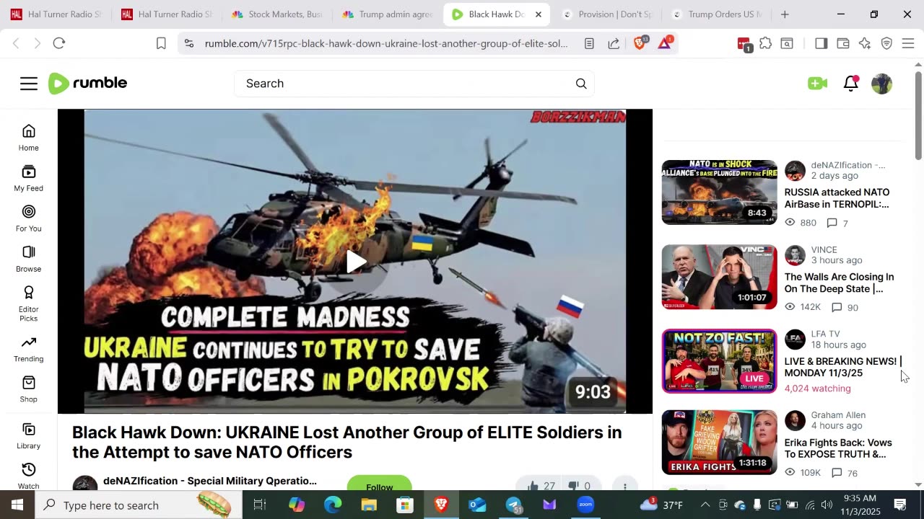The width and height of the screenshot is (924, 519).
Task: Click Graham Allen channel avatar
Action: [x=795, y=421]
